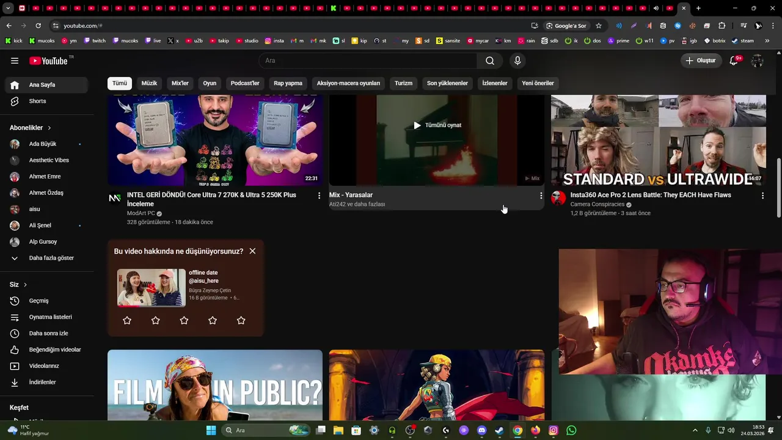Select the Oyun filter chip
This screenshot has height=440, width=782.
click(x=210, y=83)
